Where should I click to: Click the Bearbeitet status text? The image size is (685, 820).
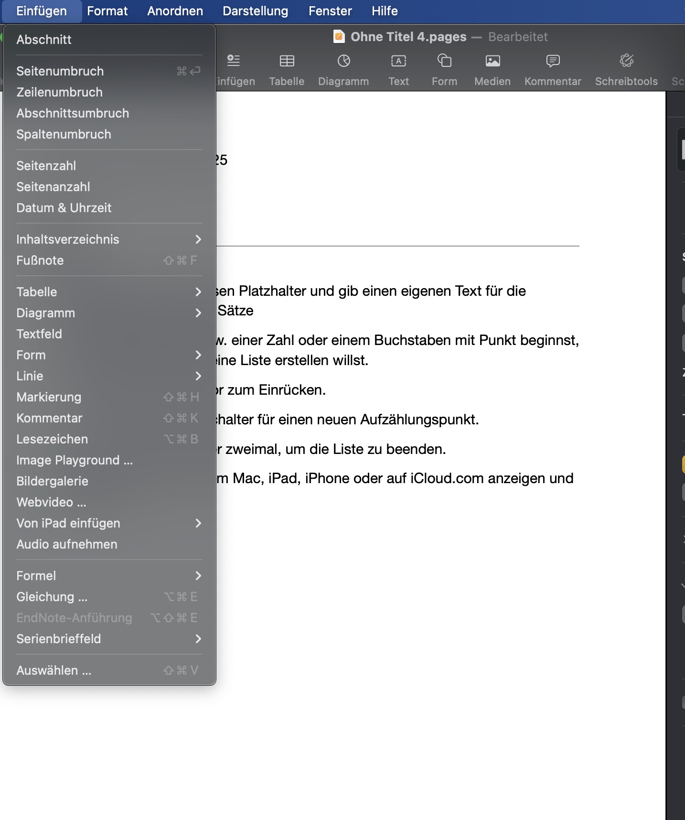(x=518, y=37)
